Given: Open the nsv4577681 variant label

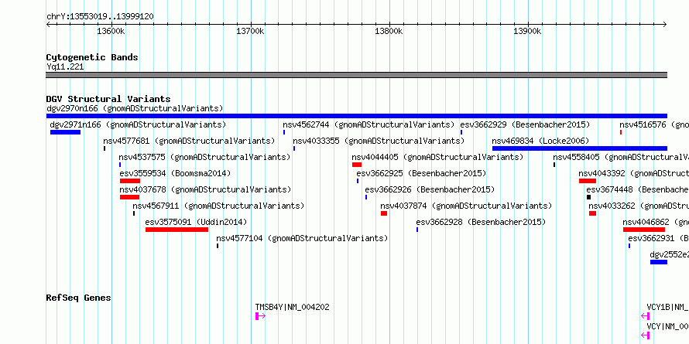Looking at the screenshot, I should click(x=189, y=141).
